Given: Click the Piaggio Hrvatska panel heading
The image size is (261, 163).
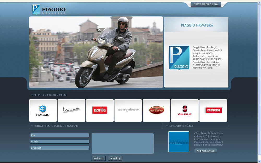Looking at the screenshot, I should pyautogui.click(x=197, y=25).
